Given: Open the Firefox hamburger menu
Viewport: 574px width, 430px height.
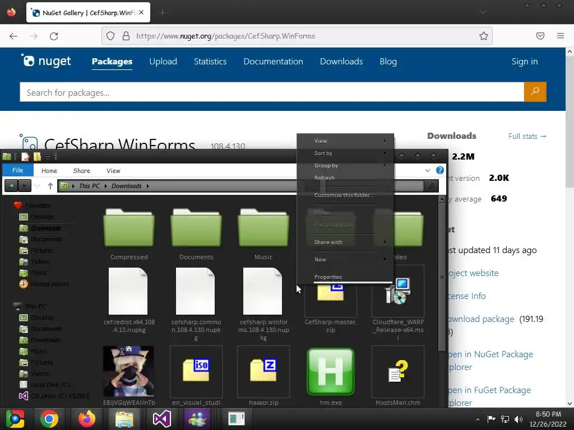Looking at the screenshot, I should pos(560,36).
